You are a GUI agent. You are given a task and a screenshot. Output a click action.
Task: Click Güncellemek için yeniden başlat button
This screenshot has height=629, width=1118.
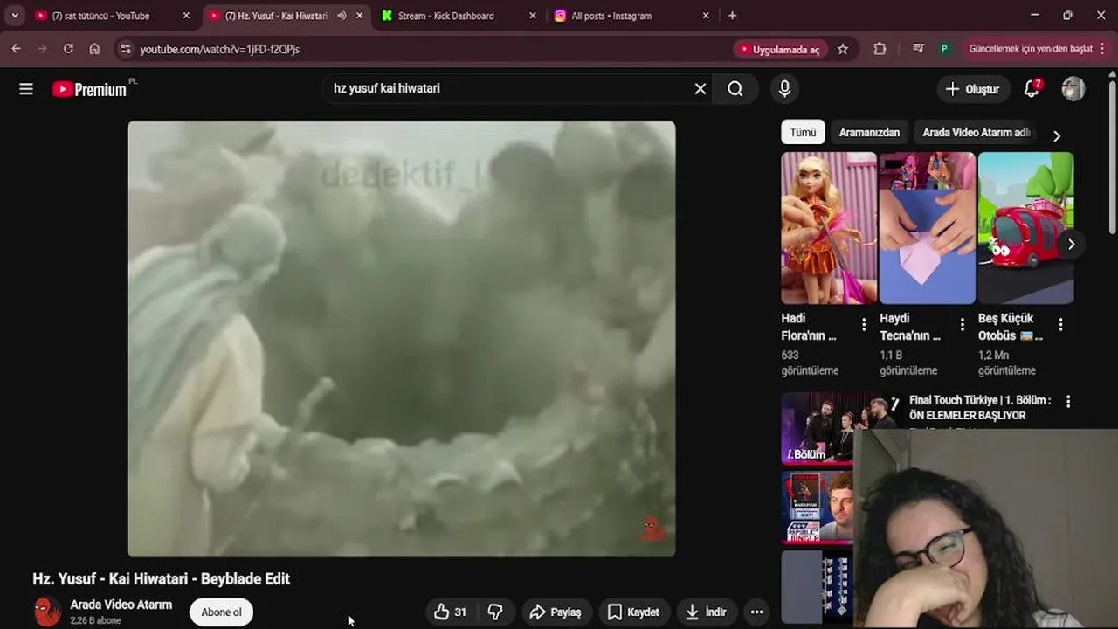pyautogui.click(x=1035, y=49)
